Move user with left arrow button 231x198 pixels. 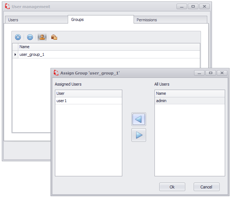139,119
